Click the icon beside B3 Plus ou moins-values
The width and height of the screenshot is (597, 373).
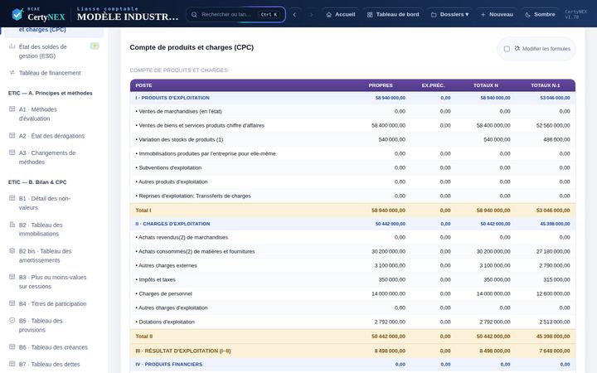click(x=12, y=277)
